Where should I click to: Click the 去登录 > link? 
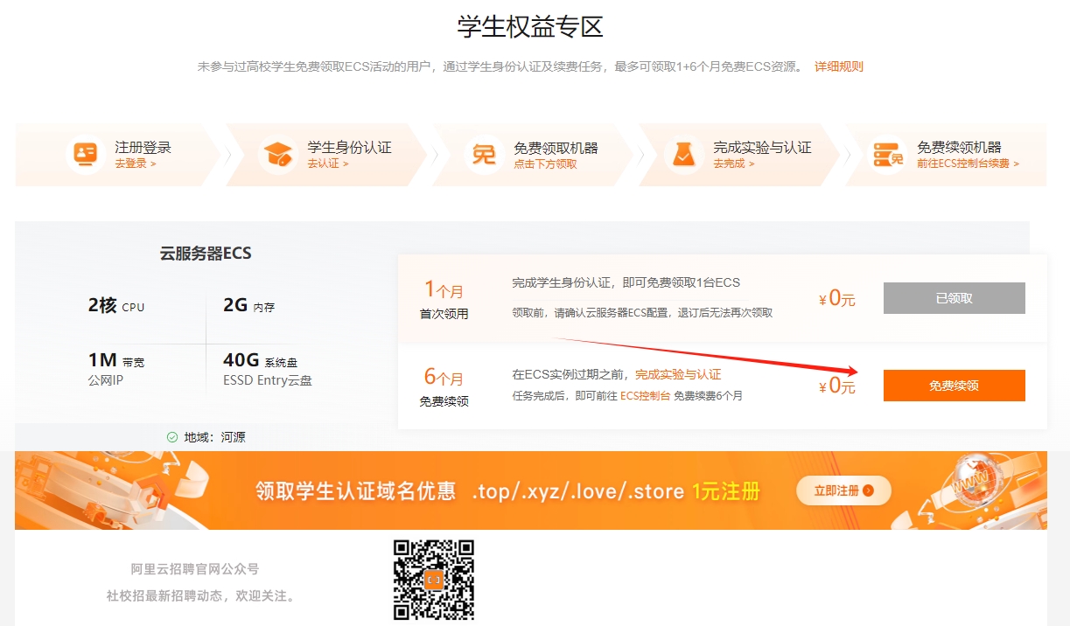(x=136, y=163)
